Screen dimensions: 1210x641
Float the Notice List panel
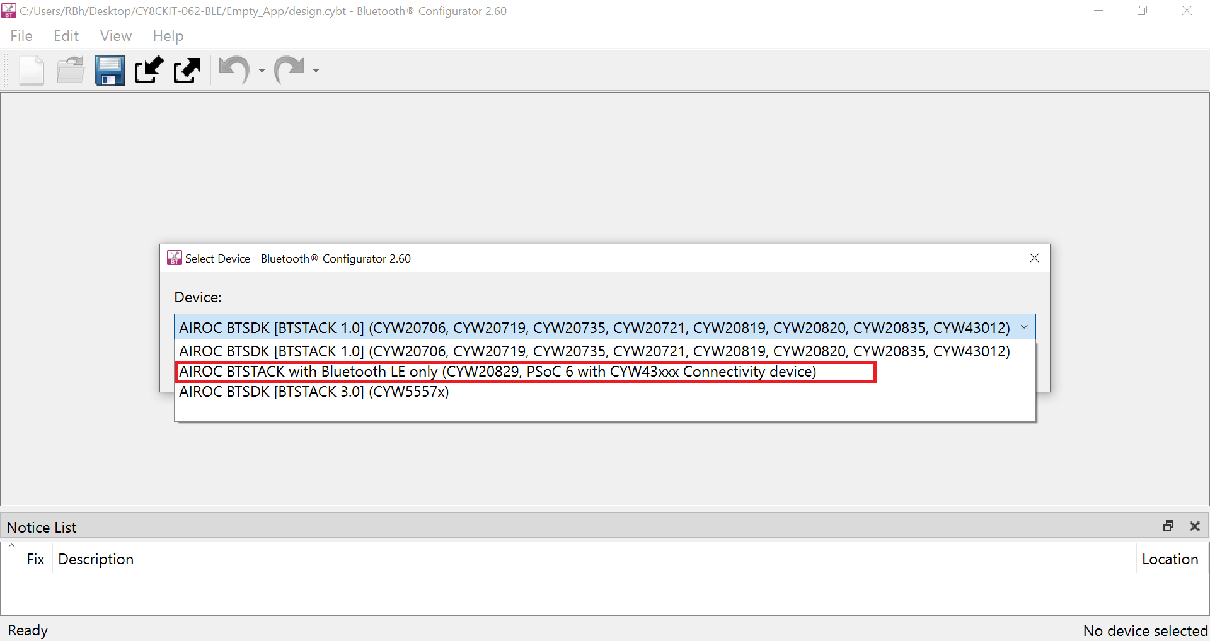(x=1168, y=526)
